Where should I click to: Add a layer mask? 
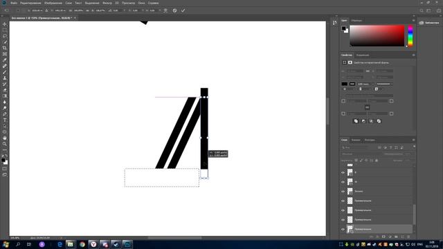click(x=383, y=237)
